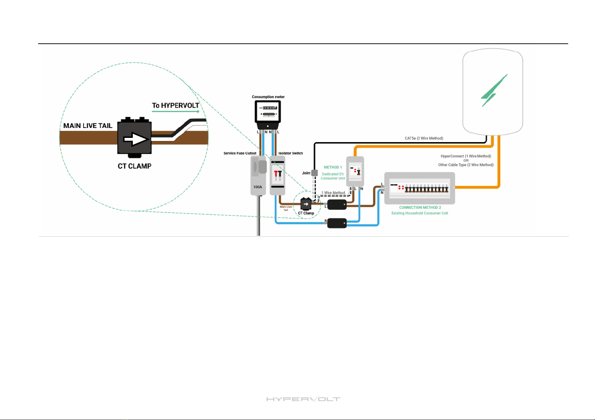
Task: Click the grey Joint box
Action: click(314, 173)
